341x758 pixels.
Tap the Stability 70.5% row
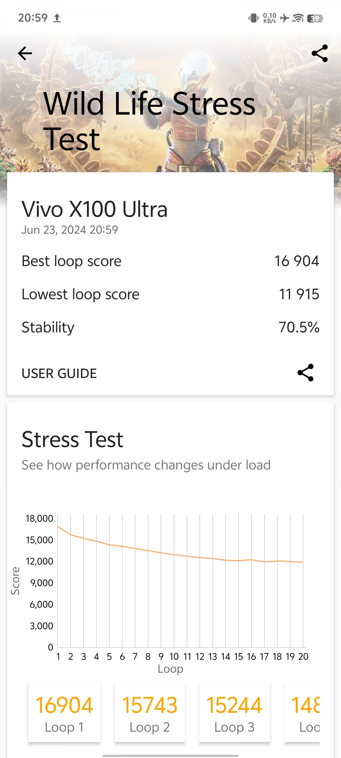[x=170, y=327]
